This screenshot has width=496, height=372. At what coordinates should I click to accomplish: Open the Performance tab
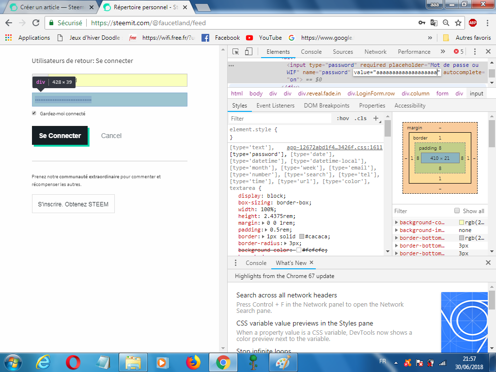coord(414,51)
